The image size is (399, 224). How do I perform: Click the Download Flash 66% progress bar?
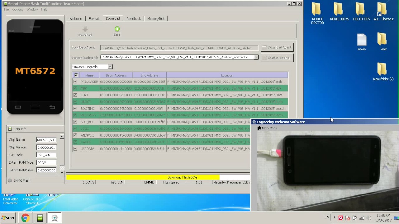click(x=158, y=177)
